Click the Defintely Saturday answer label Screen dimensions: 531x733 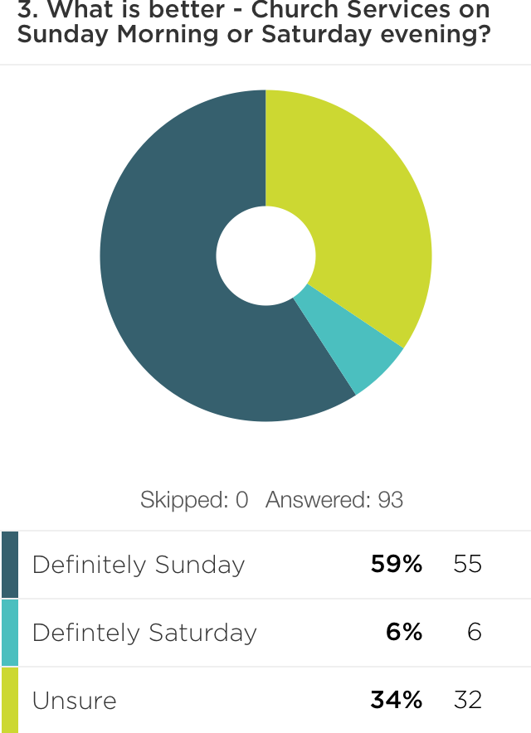144,633
